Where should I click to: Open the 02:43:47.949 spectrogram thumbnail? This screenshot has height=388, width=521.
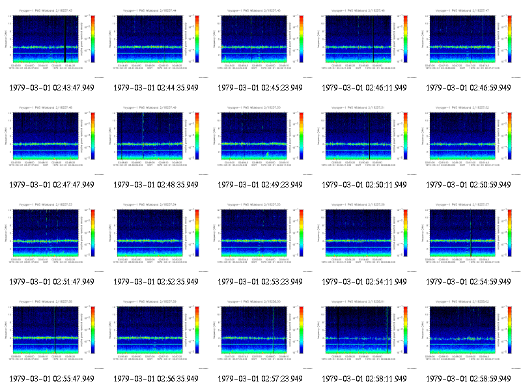(x=52, y=42)
